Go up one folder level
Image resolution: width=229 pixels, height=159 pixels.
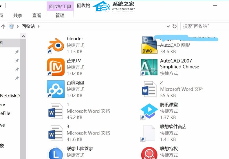(x=3, y=26)
